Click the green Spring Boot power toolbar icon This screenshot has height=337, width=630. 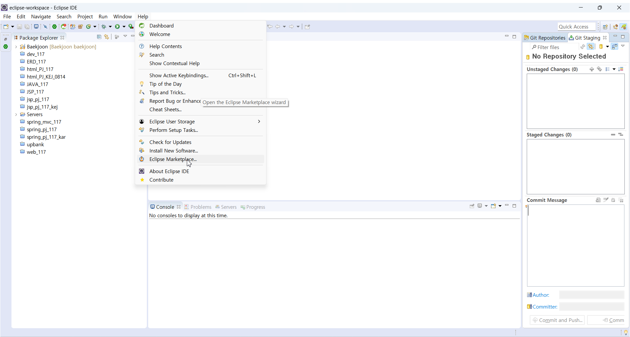pos(54,27)
